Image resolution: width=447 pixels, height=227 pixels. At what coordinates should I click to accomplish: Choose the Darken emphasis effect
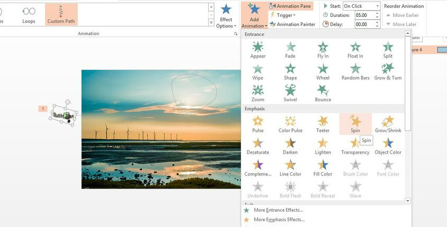click(x=290, y=146)
